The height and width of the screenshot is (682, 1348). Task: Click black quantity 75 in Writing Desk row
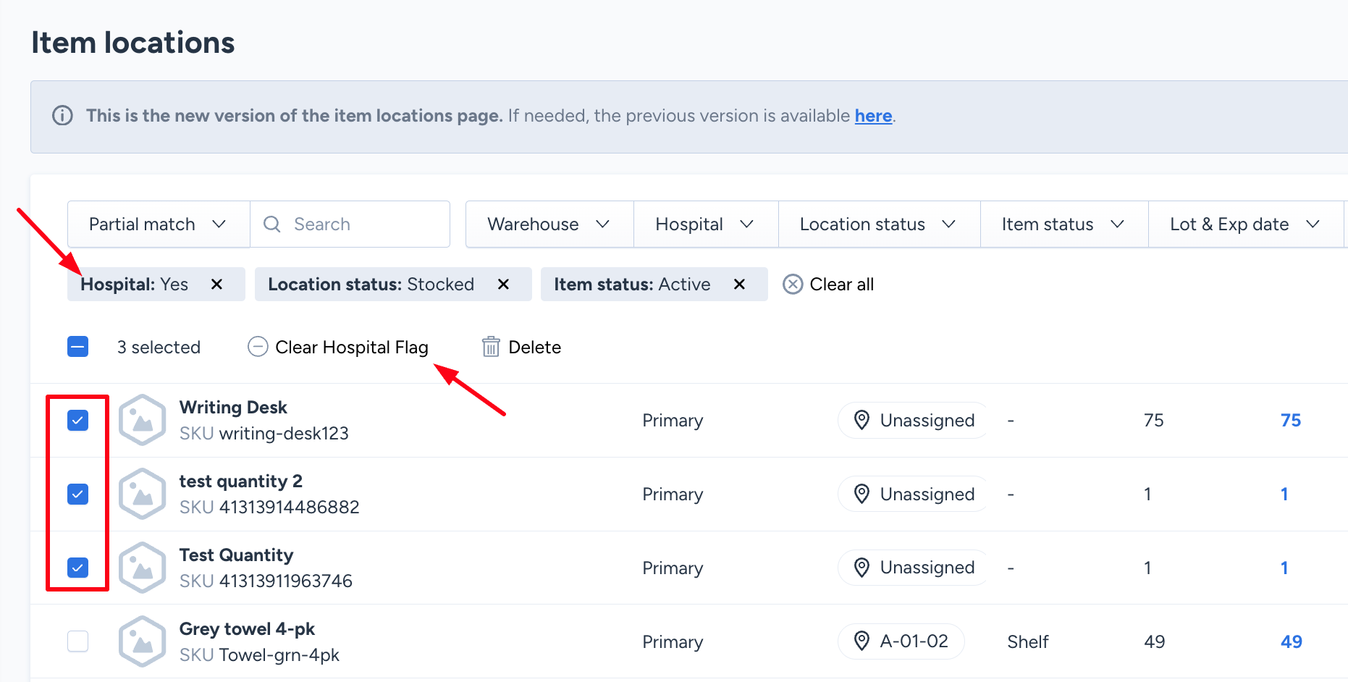tap(1154, 421)
